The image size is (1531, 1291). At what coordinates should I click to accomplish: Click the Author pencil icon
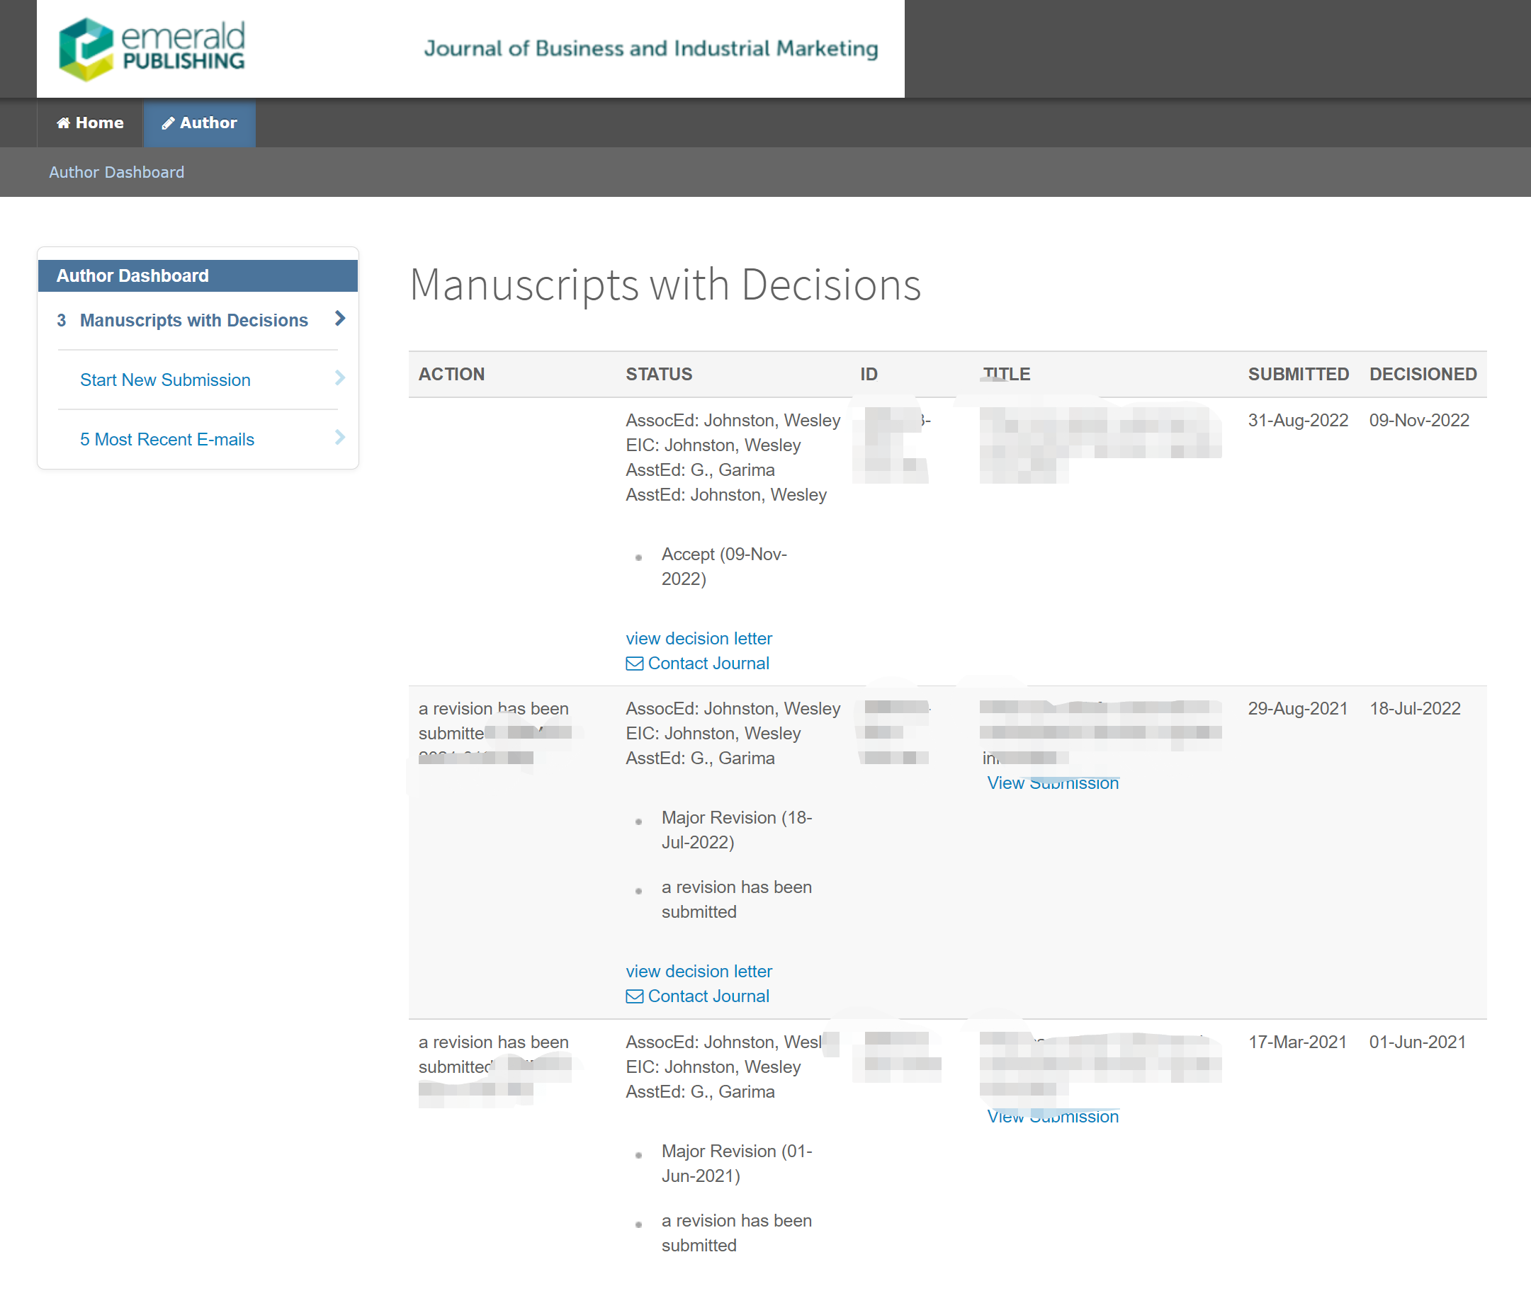[x=168, y=123]
